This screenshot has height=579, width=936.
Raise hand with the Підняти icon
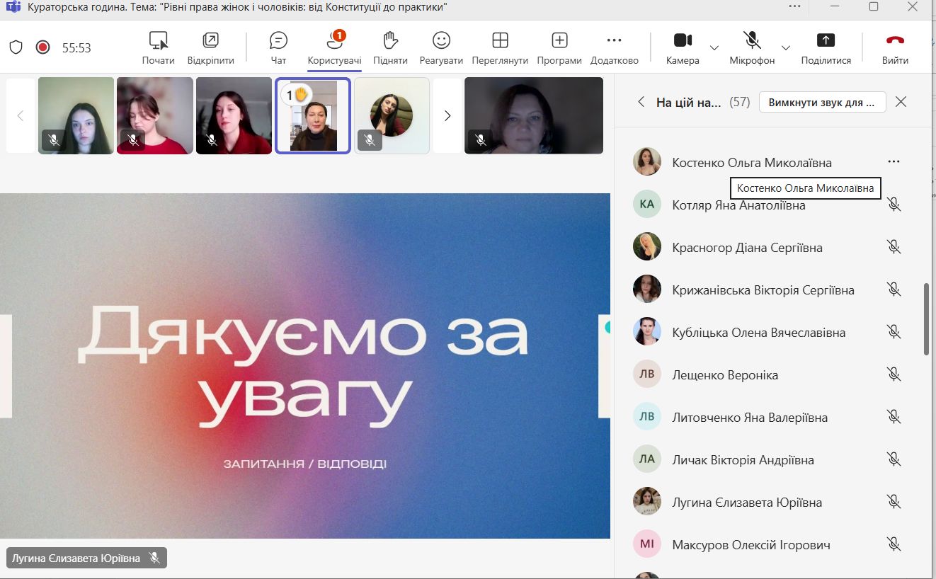(x=390, y=47)
